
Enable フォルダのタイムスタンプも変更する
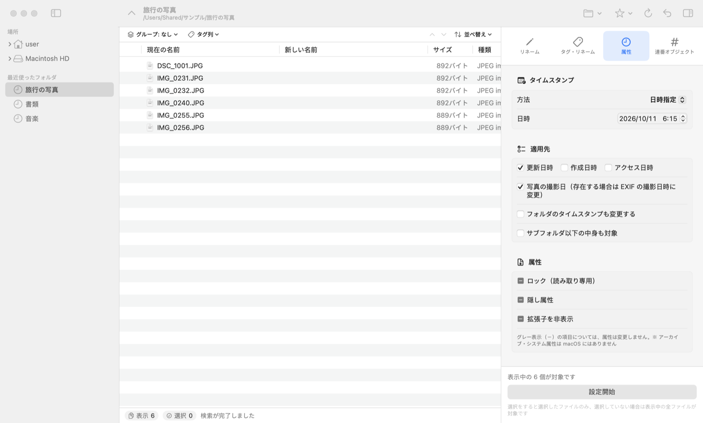[520, 214]
